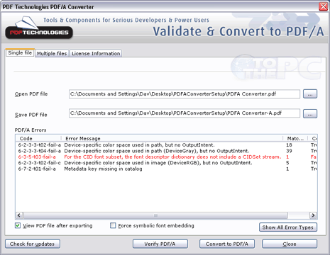Click the horizontal scrollbar thumb in error list
Screen dimensions: 330x255
click(155, 215)
